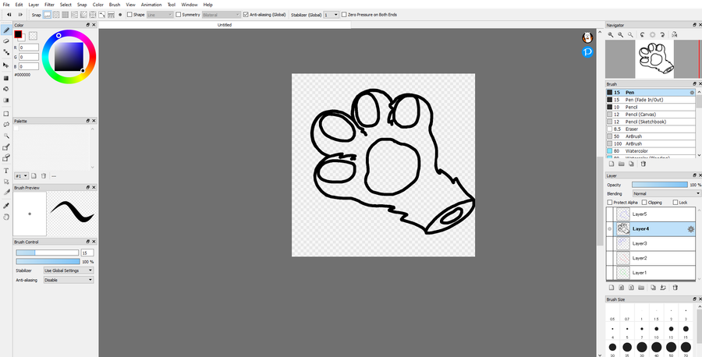This screenshot has width=702, height=357.
Task: Select the rectangular Selection tool
Action: tap(6, 114)
